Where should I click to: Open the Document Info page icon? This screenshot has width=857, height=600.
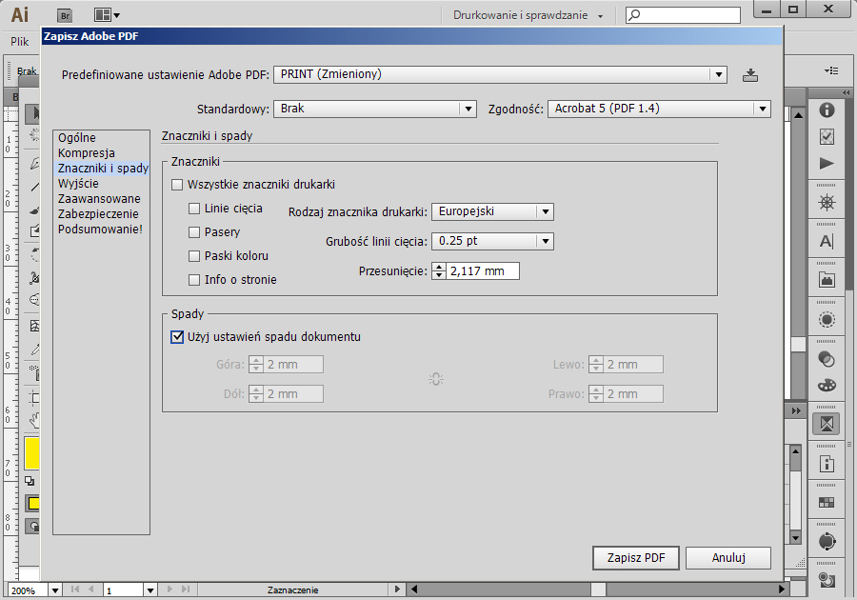(827, 464)
